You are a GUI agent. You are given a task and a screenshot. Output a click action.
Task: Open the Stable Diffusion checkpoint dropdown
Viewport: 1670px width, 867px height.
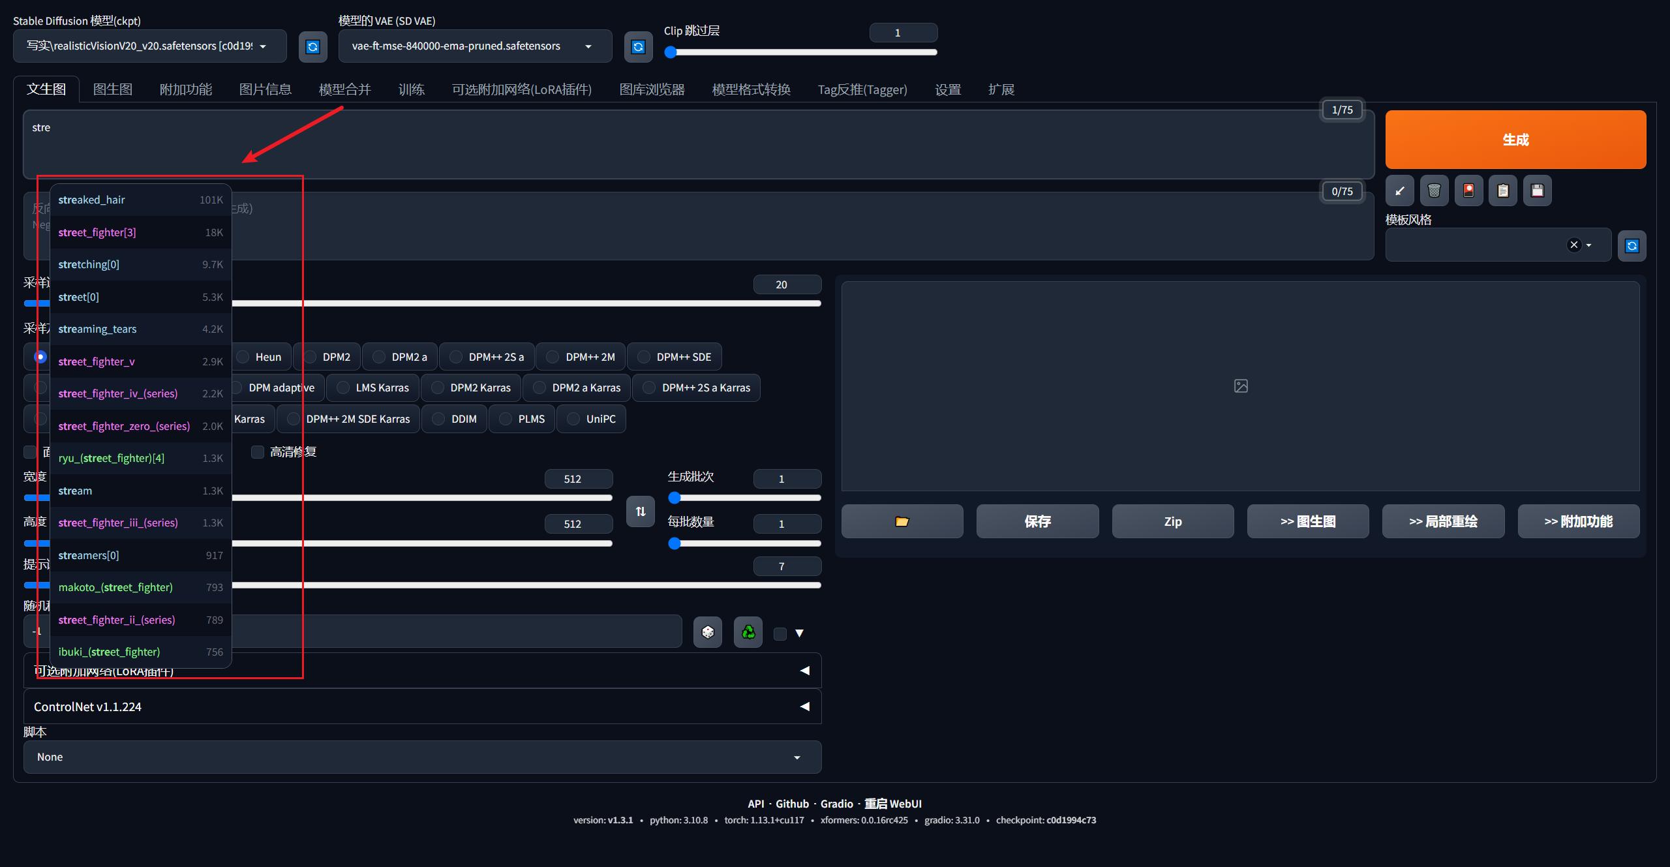click(149, 46)
